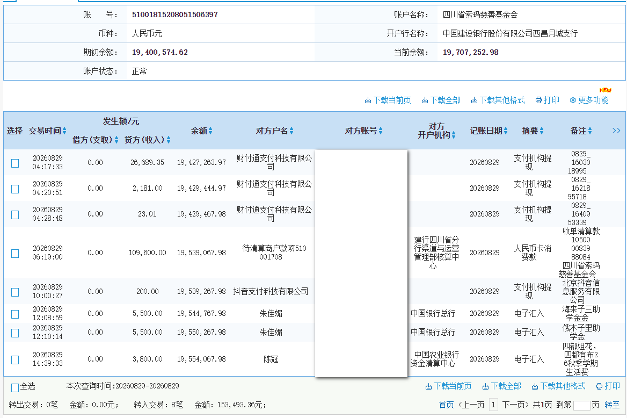Click top 打印 print link

548,100
